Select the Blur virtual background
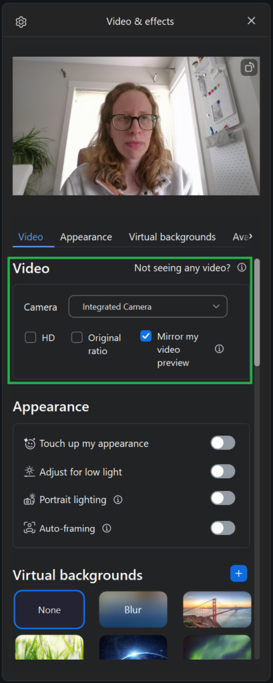The image size is (273, 683). click(x=133, y=610)
